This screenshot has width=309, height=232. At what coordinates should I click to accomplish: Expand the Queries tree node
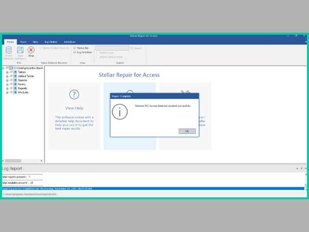7,80
